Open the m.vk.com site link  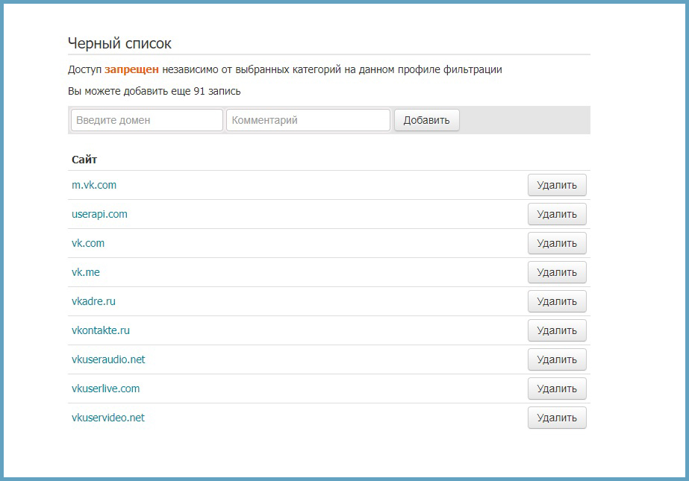(94, 185)
